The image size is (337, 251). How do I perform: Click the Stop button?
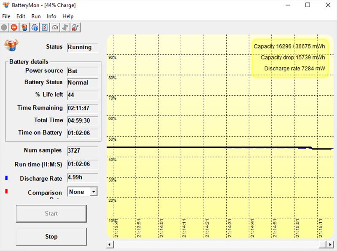(x=51, y=237)
